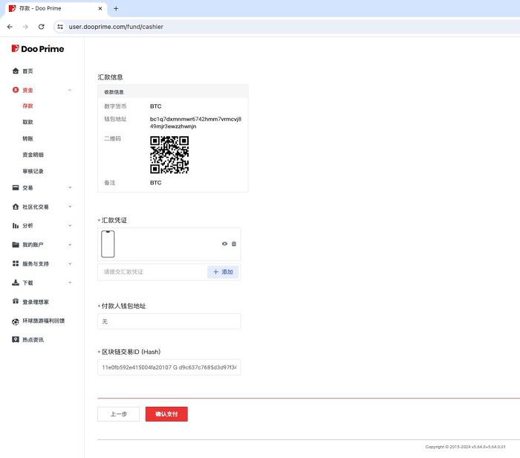Click the 上一步 previous step button
The width and height of the screenshot is (520, 458).
point(118,414)
